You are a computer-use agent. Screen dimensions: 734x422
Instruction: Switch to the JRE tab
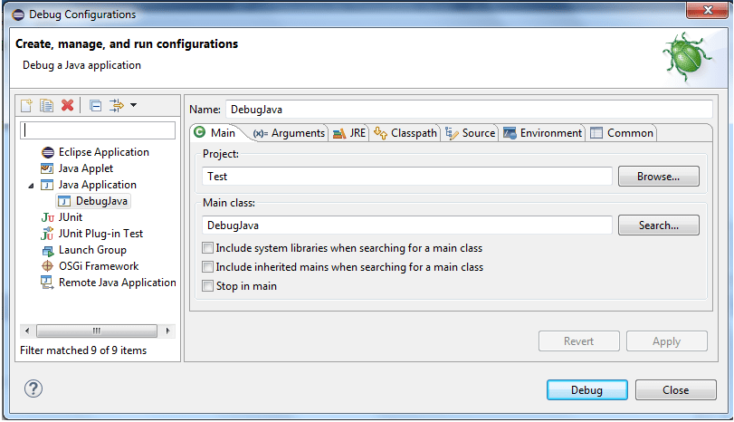pos(349,133)
